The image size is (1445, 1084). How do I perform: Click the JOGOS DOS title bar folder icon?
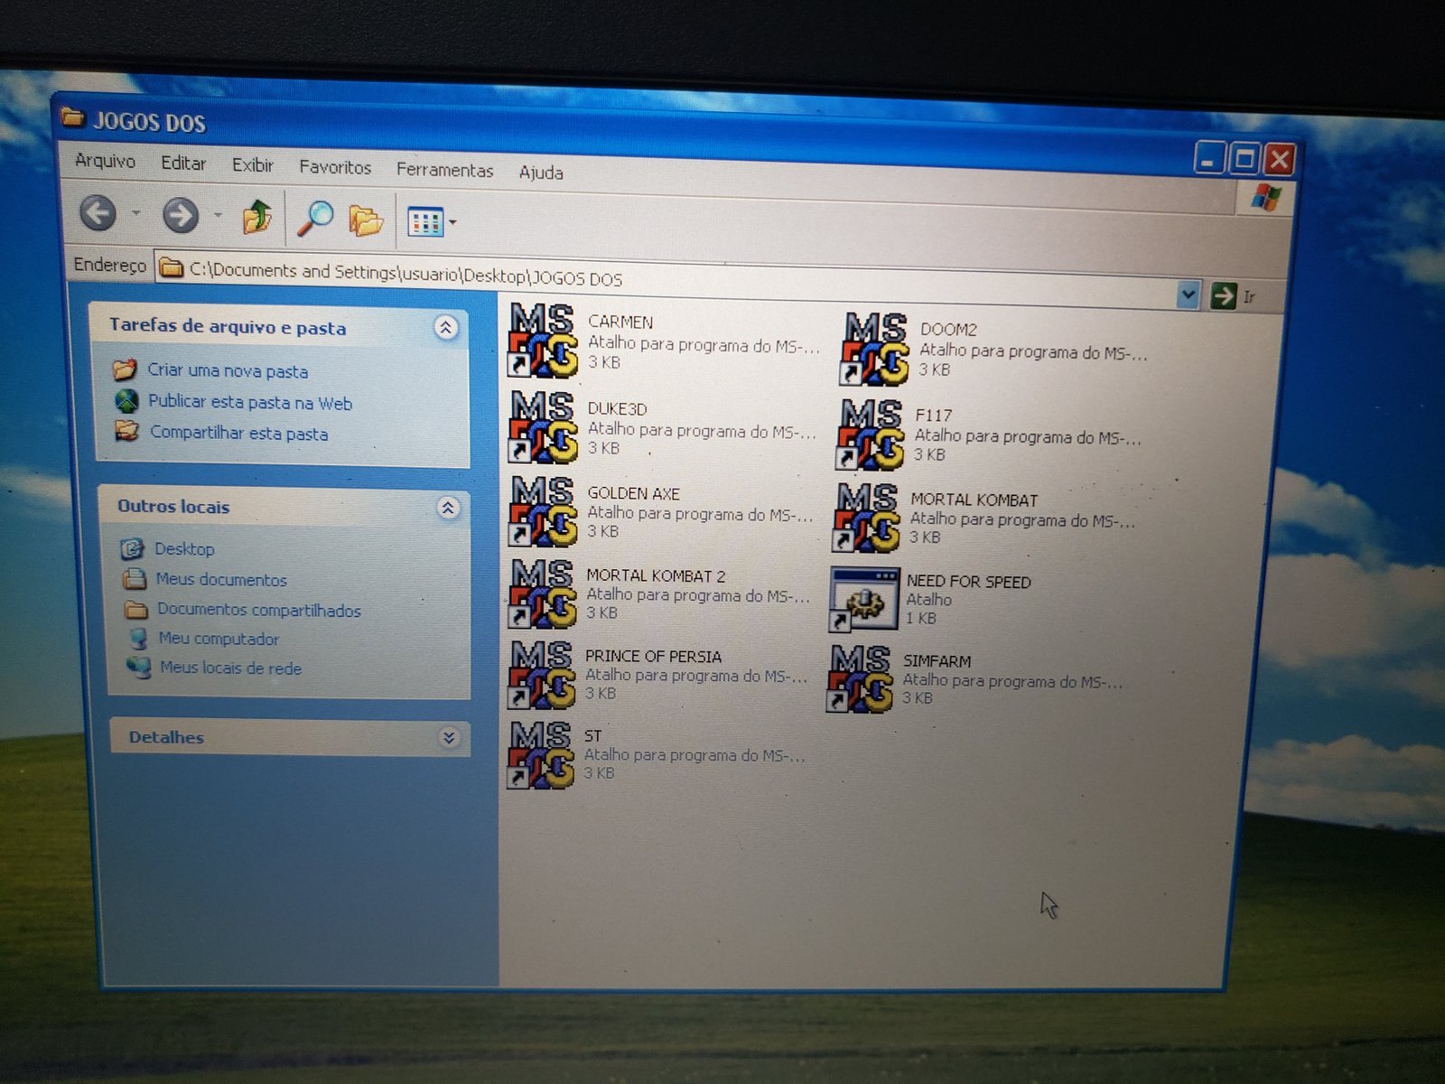73,117
